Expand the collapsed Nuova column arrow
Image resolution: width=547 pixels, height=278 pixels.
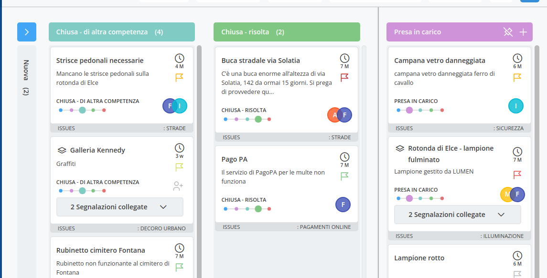coord(27,32)
